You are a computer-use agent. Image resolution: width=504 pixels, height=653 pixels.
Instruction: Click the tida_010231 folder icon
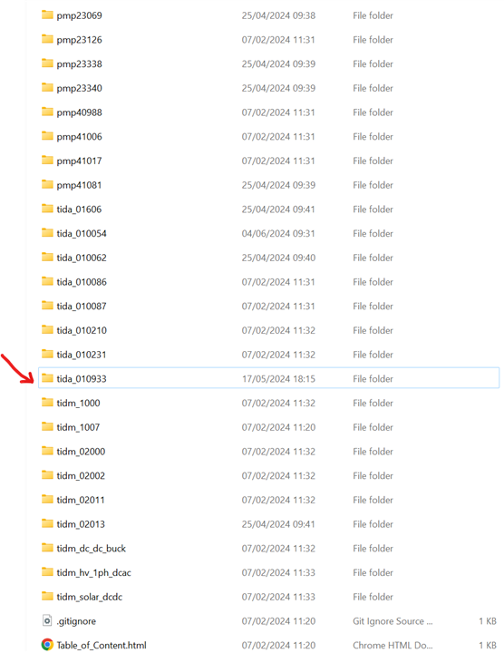click(x=47, y=354)
